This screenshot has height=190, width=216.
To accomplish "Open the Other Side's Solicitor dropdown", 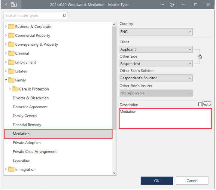I will [156, 78].
